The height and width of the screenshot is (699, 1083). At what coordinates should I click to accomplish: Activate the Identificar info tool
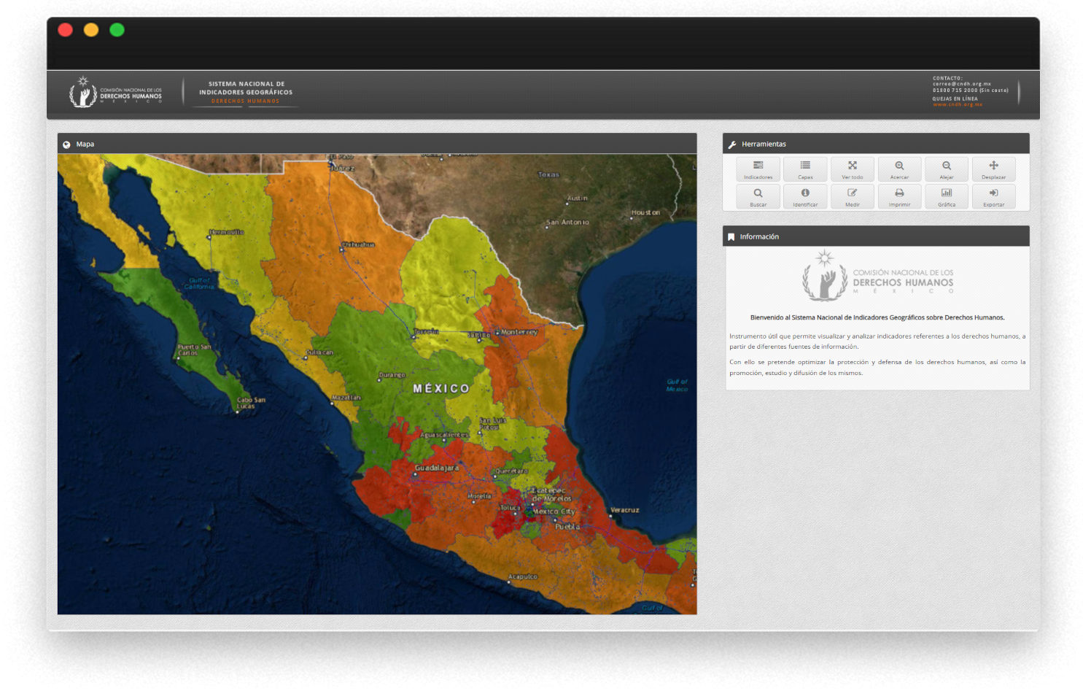tap(805, 197)
